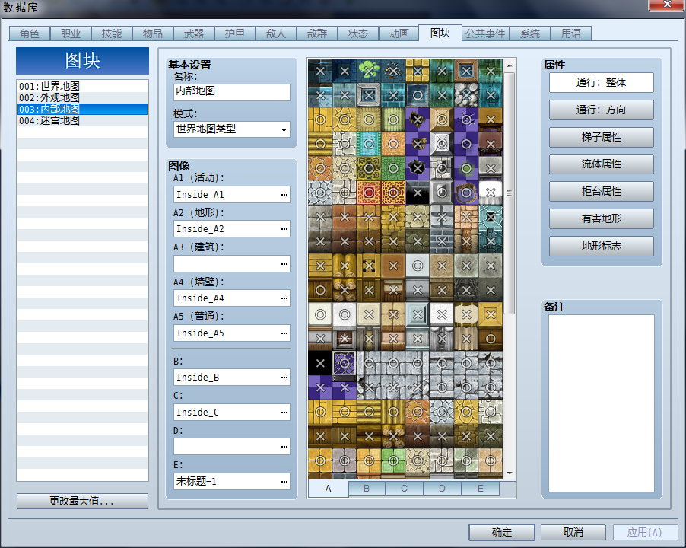Switch to 梯子属性 editing mode
Screen dimensions: 686x548
(601, 138)
